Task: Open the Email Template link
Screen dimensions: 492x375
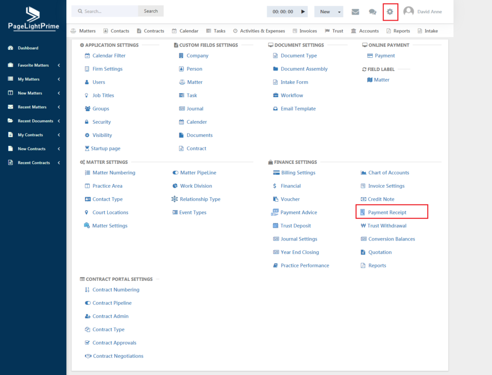Action: click(298, 109)
